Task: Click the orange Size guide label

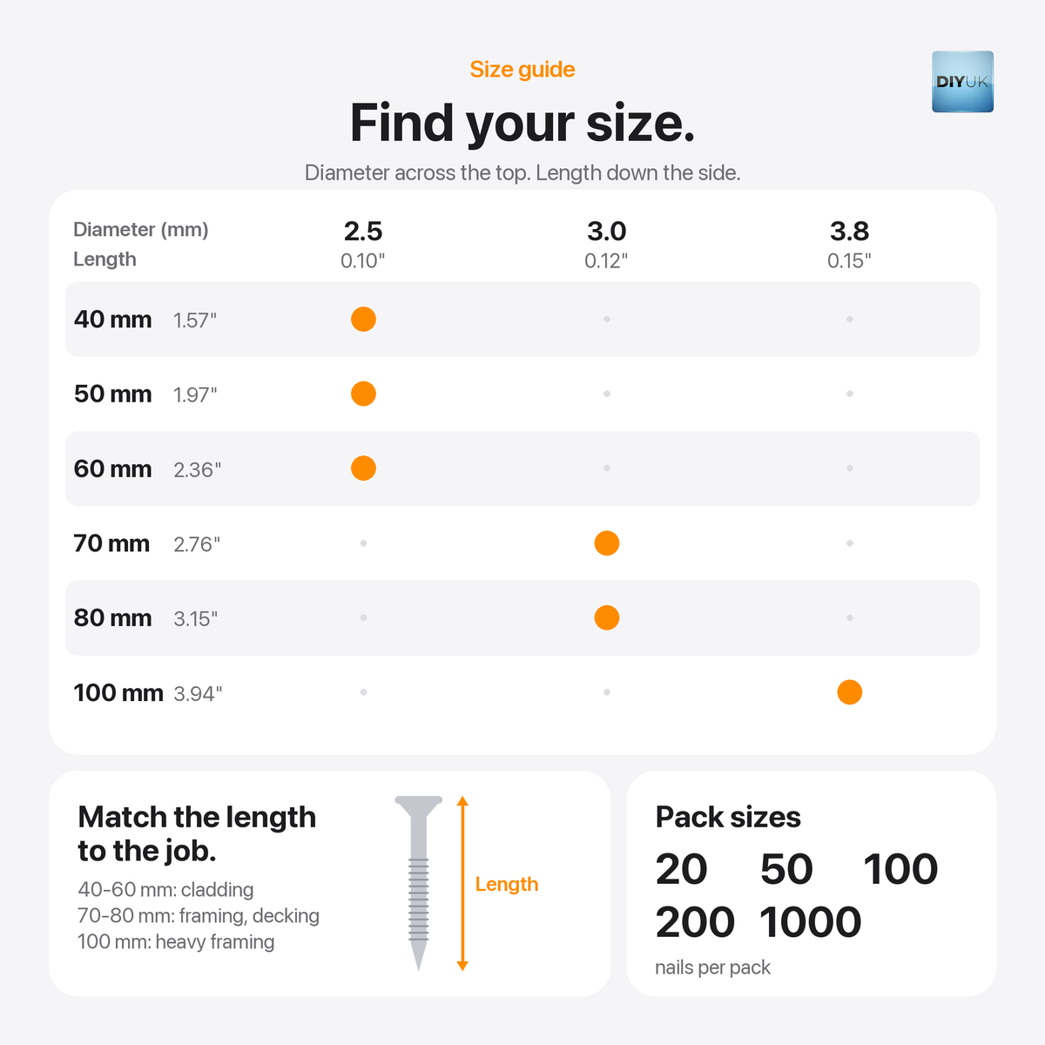Action: click(x=522, y=70)
